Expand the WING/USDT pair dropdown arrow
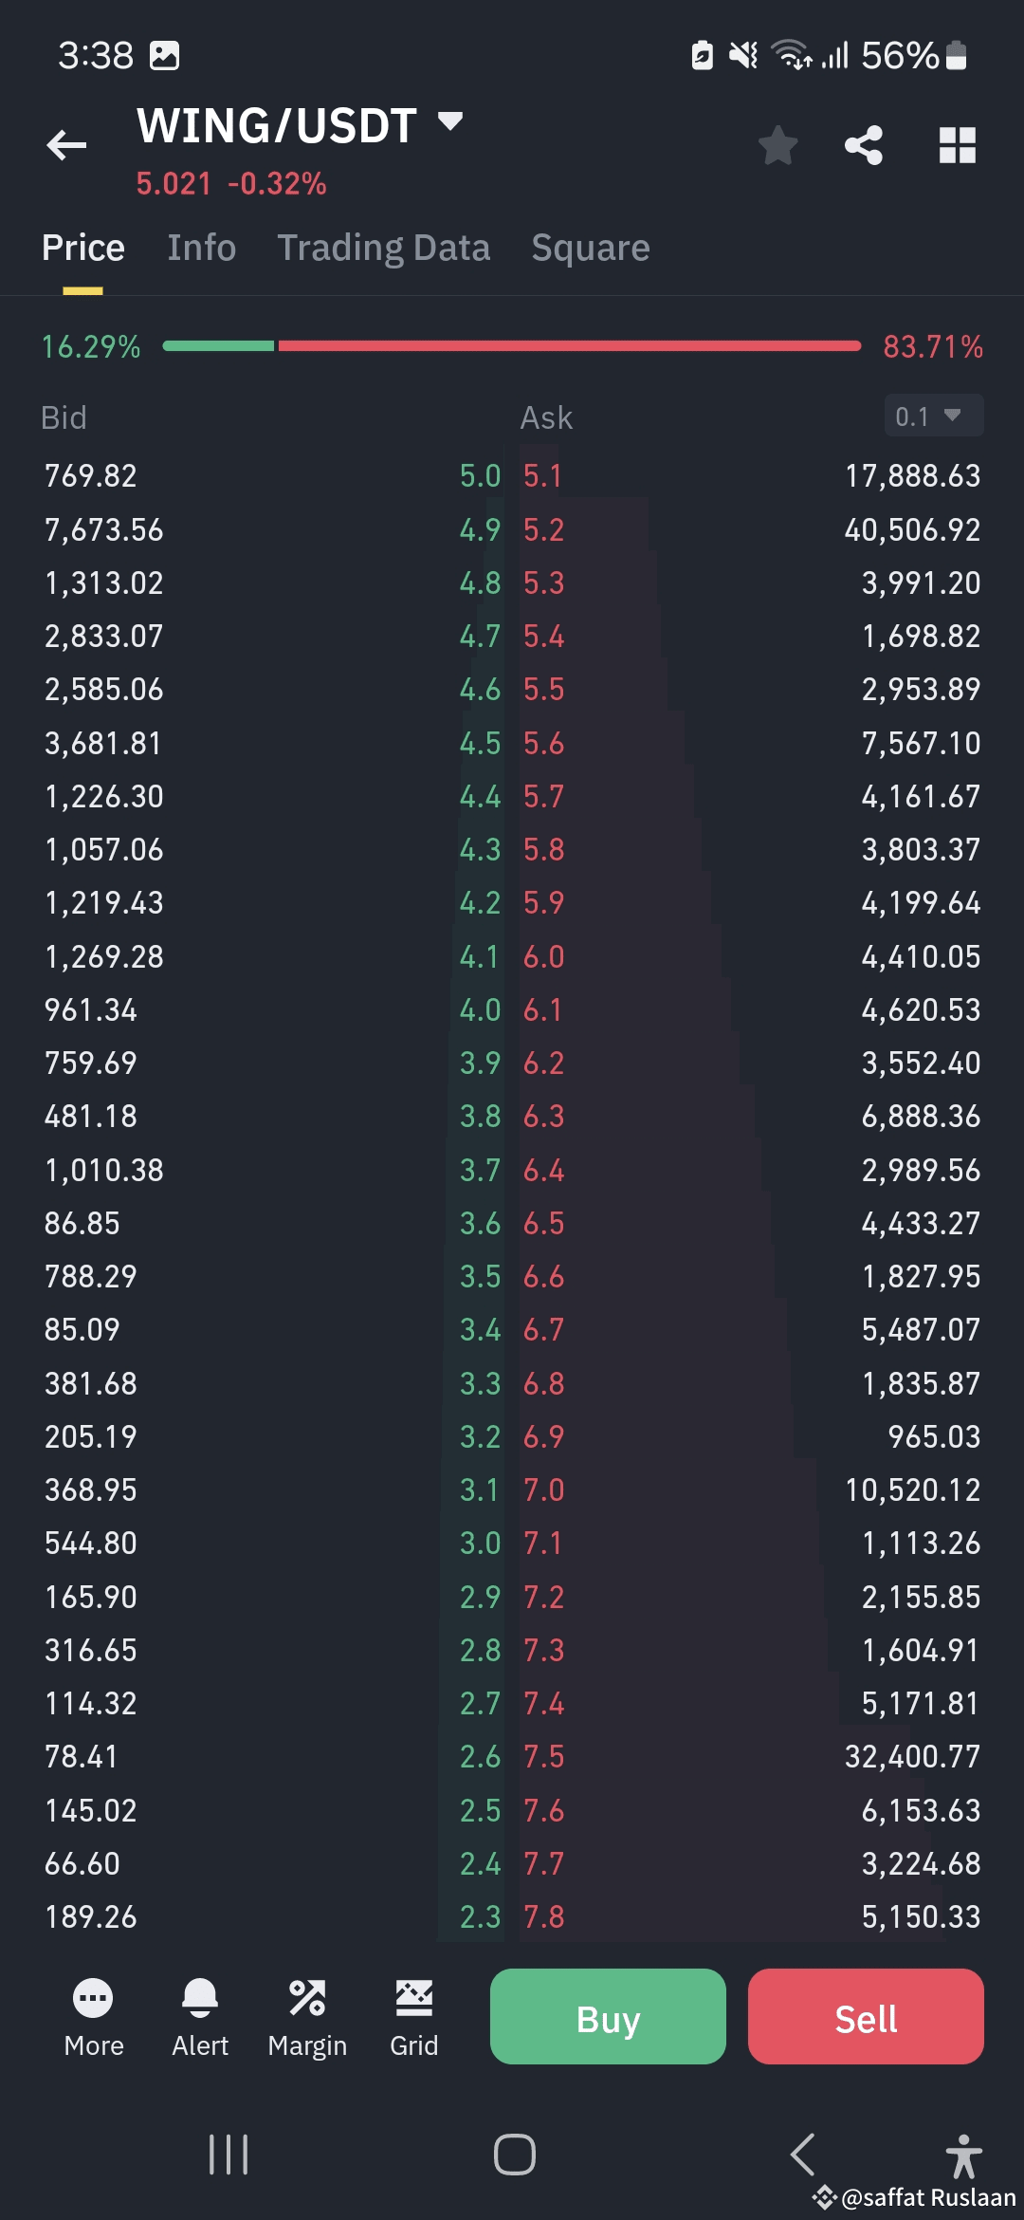 450,120
